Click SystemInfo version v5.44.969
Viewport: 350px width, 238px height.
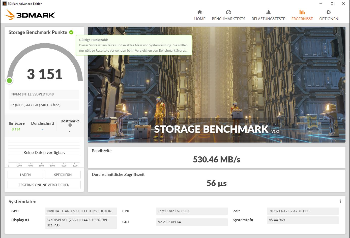point(303,220)
